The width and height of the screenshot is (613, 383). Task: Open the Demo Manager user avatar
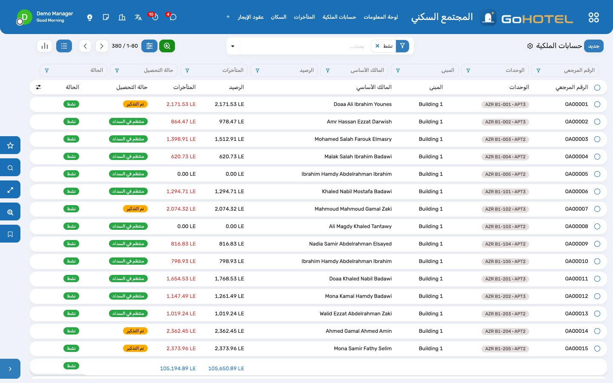(24, 17)
